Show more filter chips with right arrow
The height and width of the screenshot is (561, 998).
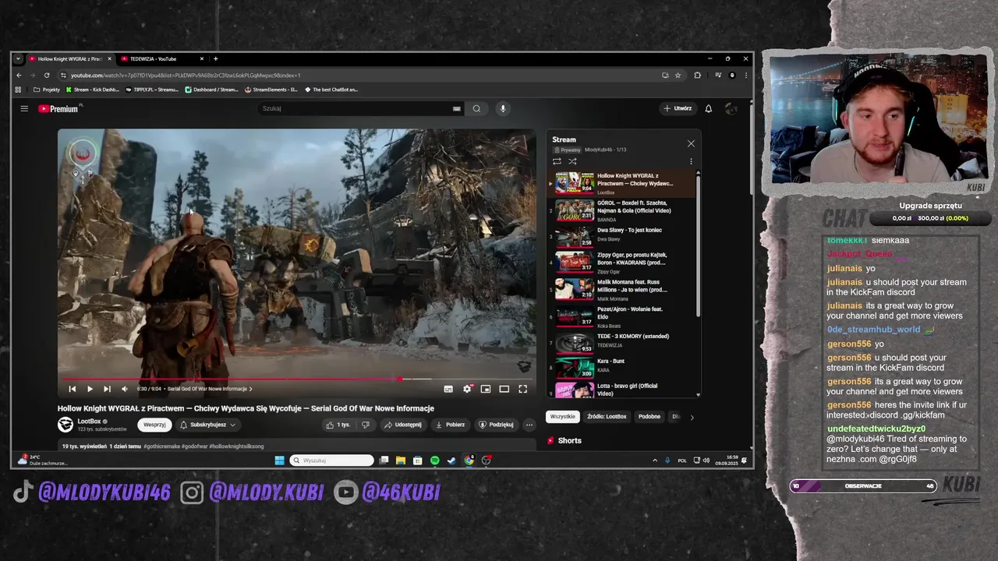pos(692,417)
